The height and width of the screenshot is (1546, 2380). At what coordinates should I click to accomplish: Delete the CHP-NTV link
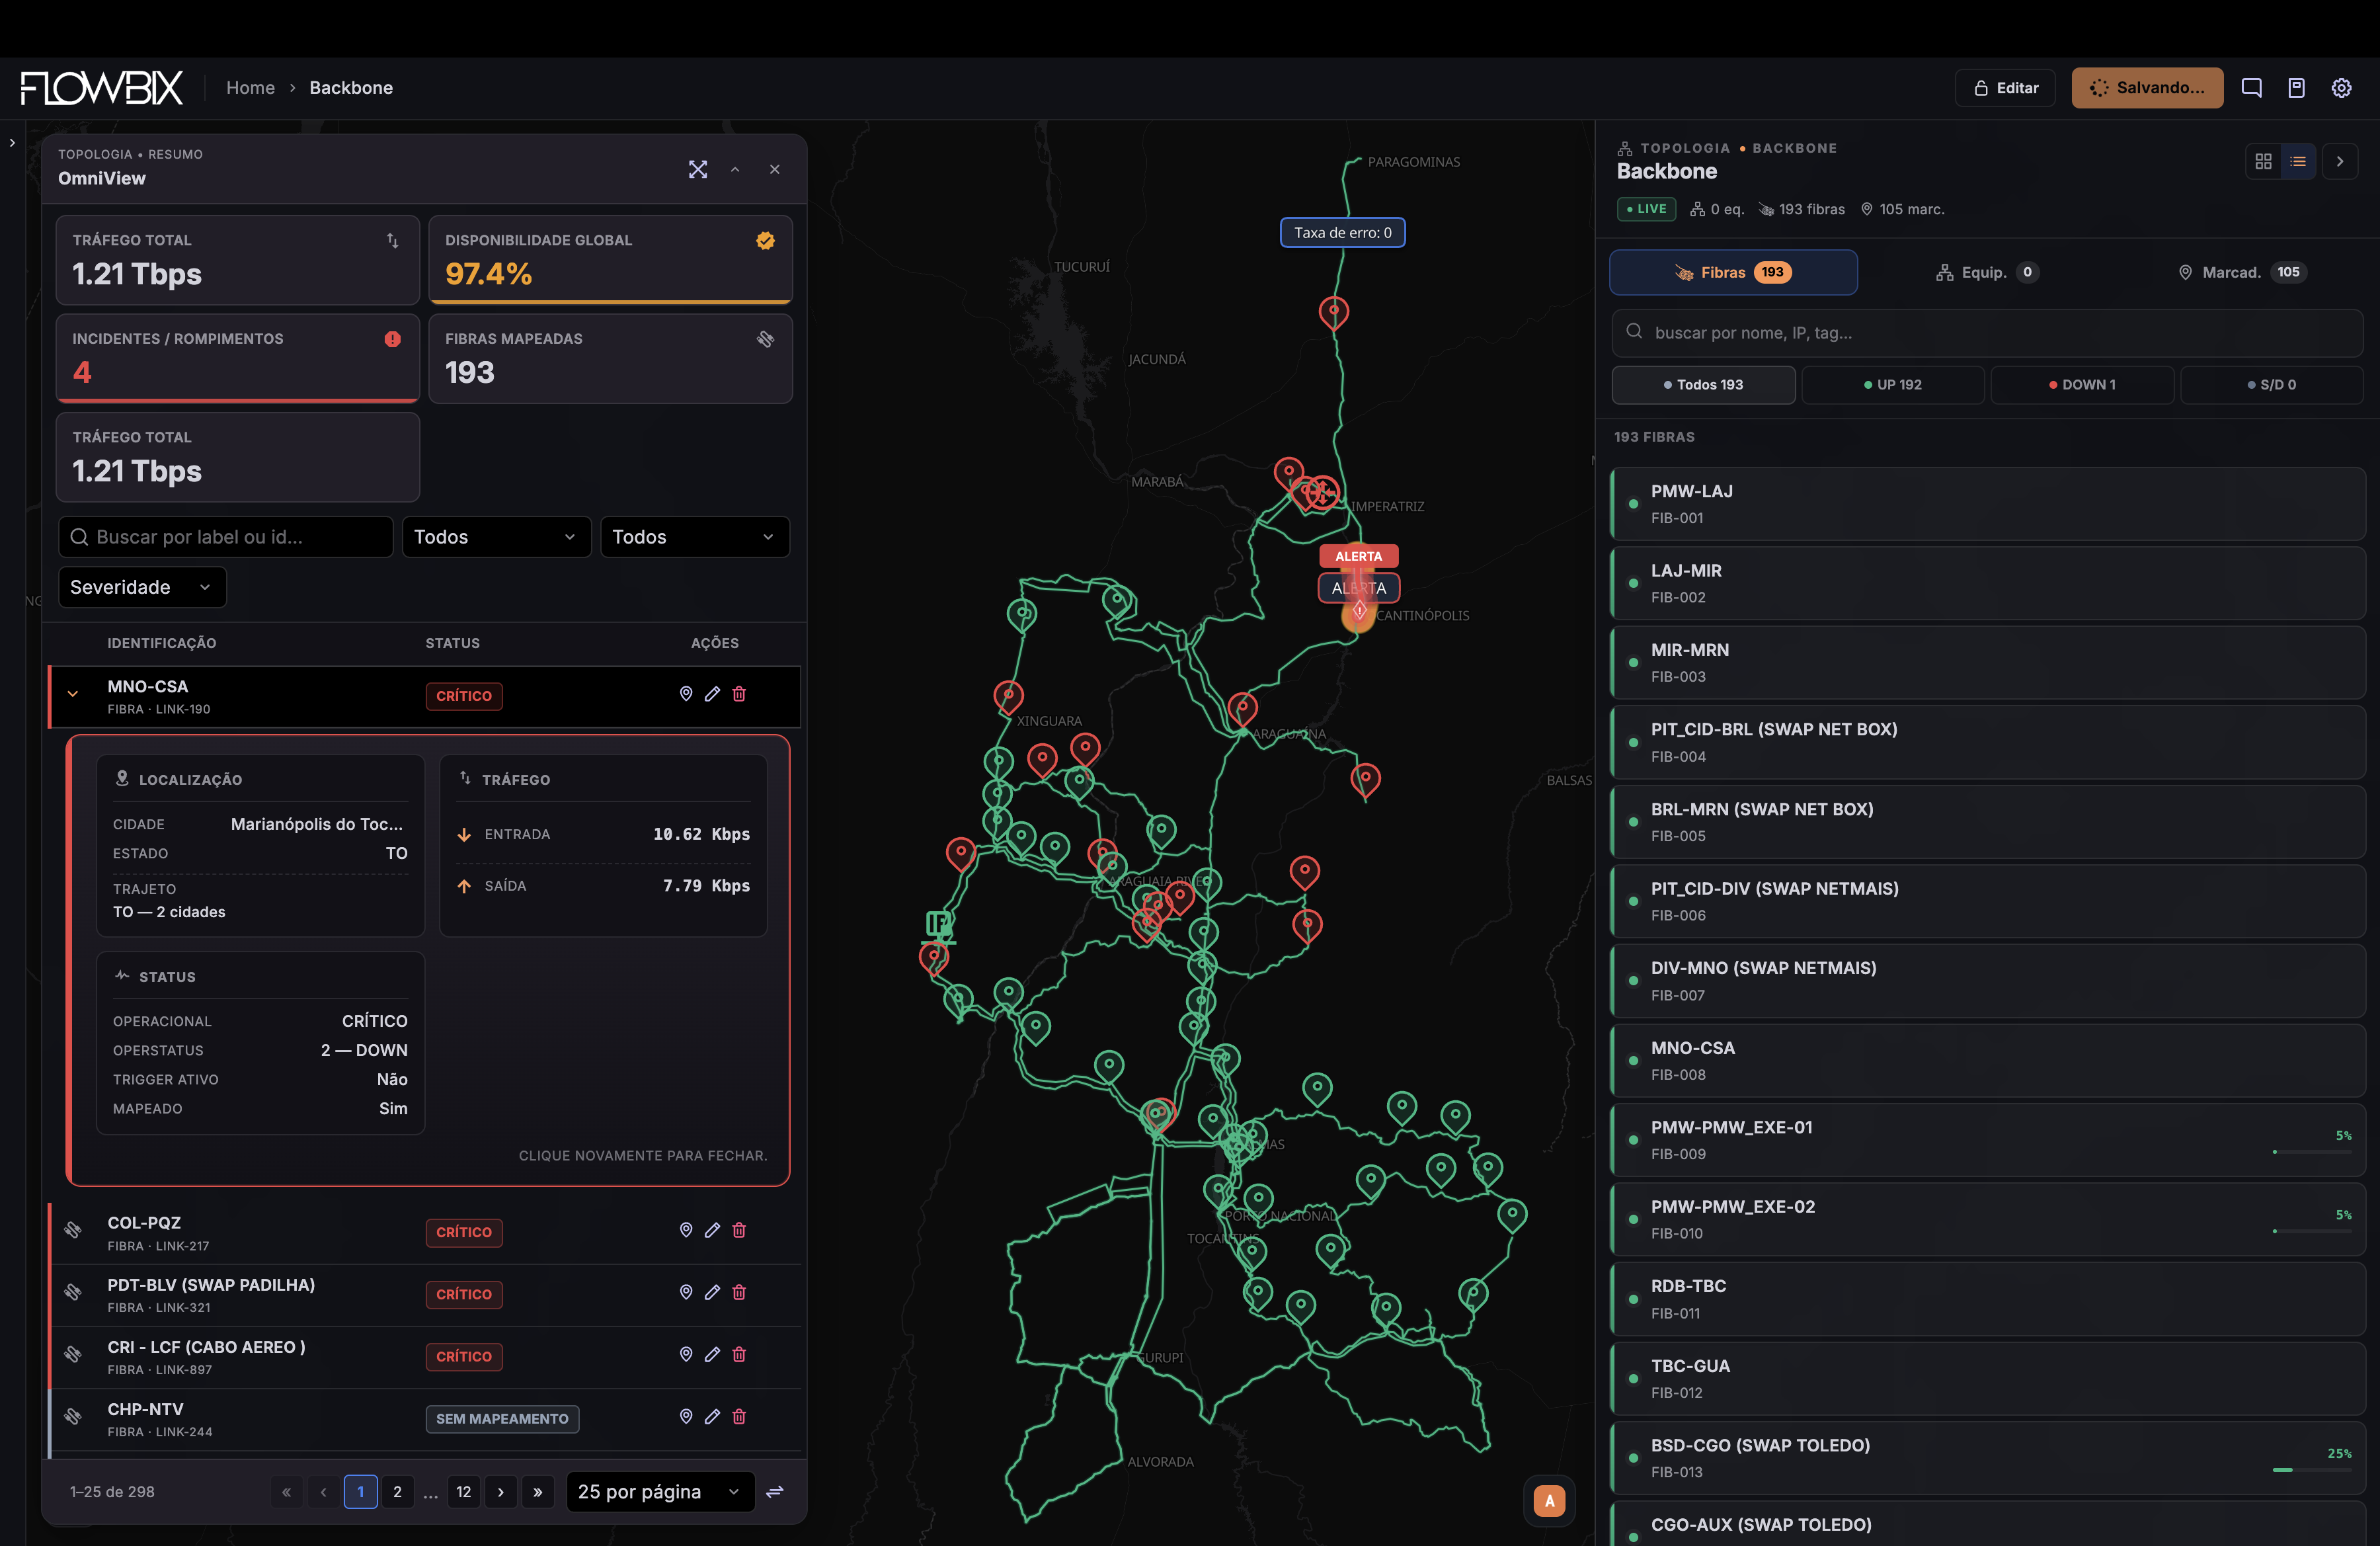pos(739,1416)
